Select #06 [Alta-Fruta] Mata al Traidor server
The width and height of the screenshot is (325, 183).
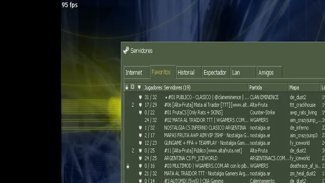click(207, 105)
